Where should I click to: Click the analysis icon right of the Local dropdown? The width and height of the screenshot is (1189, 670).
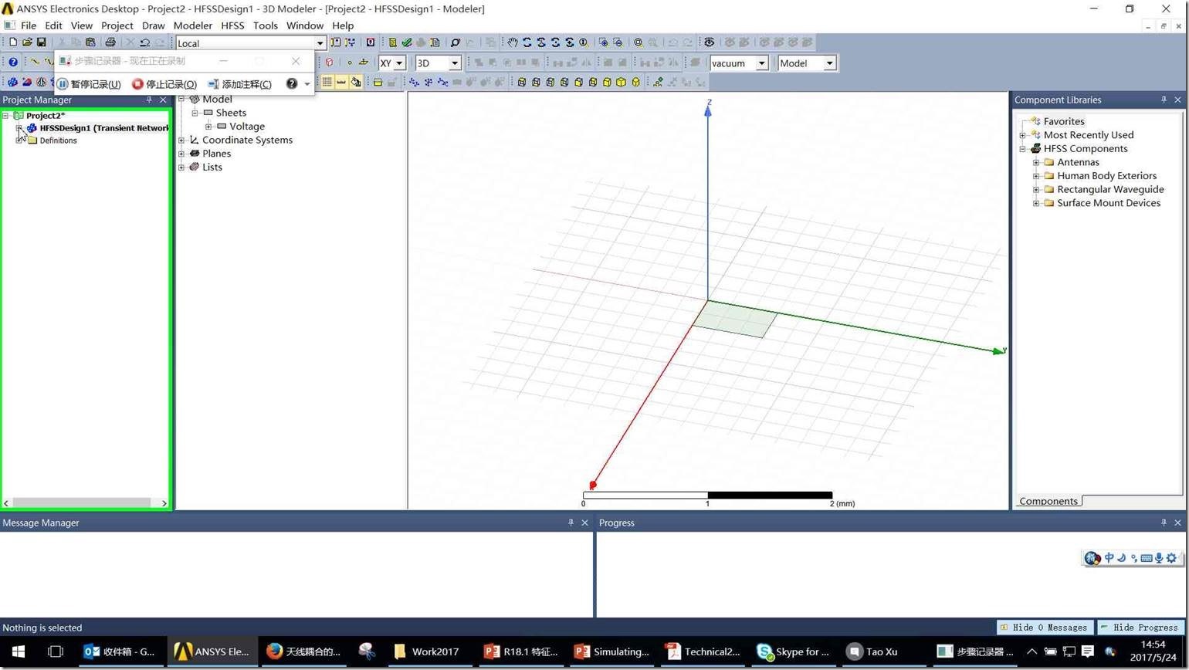335,42
